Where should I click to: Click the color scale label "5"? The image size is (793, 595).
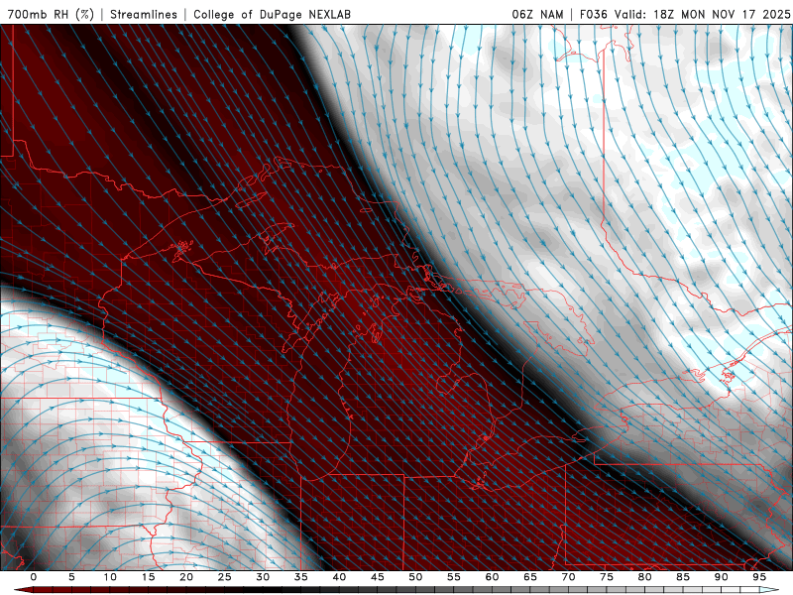point(71,577)
